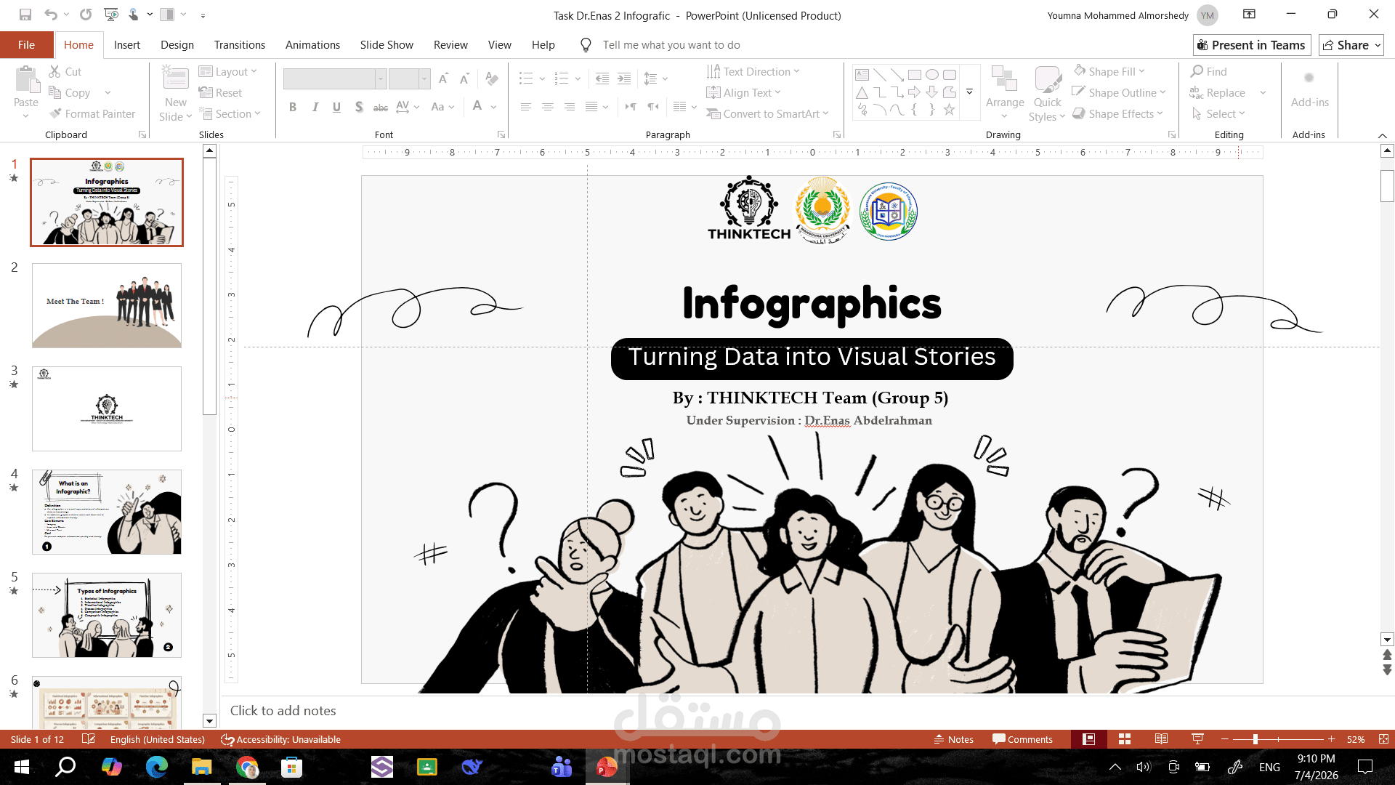
Task: Expand the Layout dropdown
Action: (227, 71)
